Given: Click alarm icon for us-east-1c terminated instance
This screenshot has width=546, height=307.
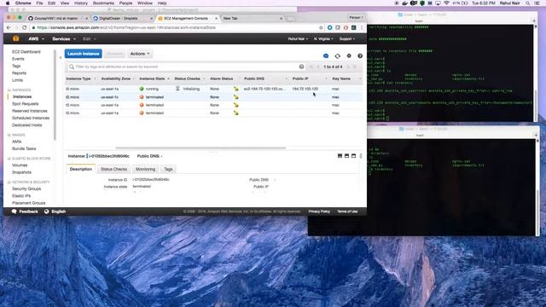Looking at the screenshot, I should pos(236,96).
